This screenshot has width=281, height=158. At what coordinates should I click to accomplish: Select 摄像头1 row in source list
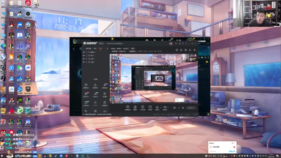(95, 52)
